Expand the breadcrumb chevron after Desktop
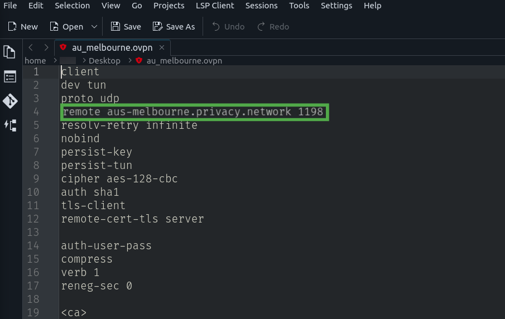Viewport: 505px width, 319px height. [x=130, y=60]
